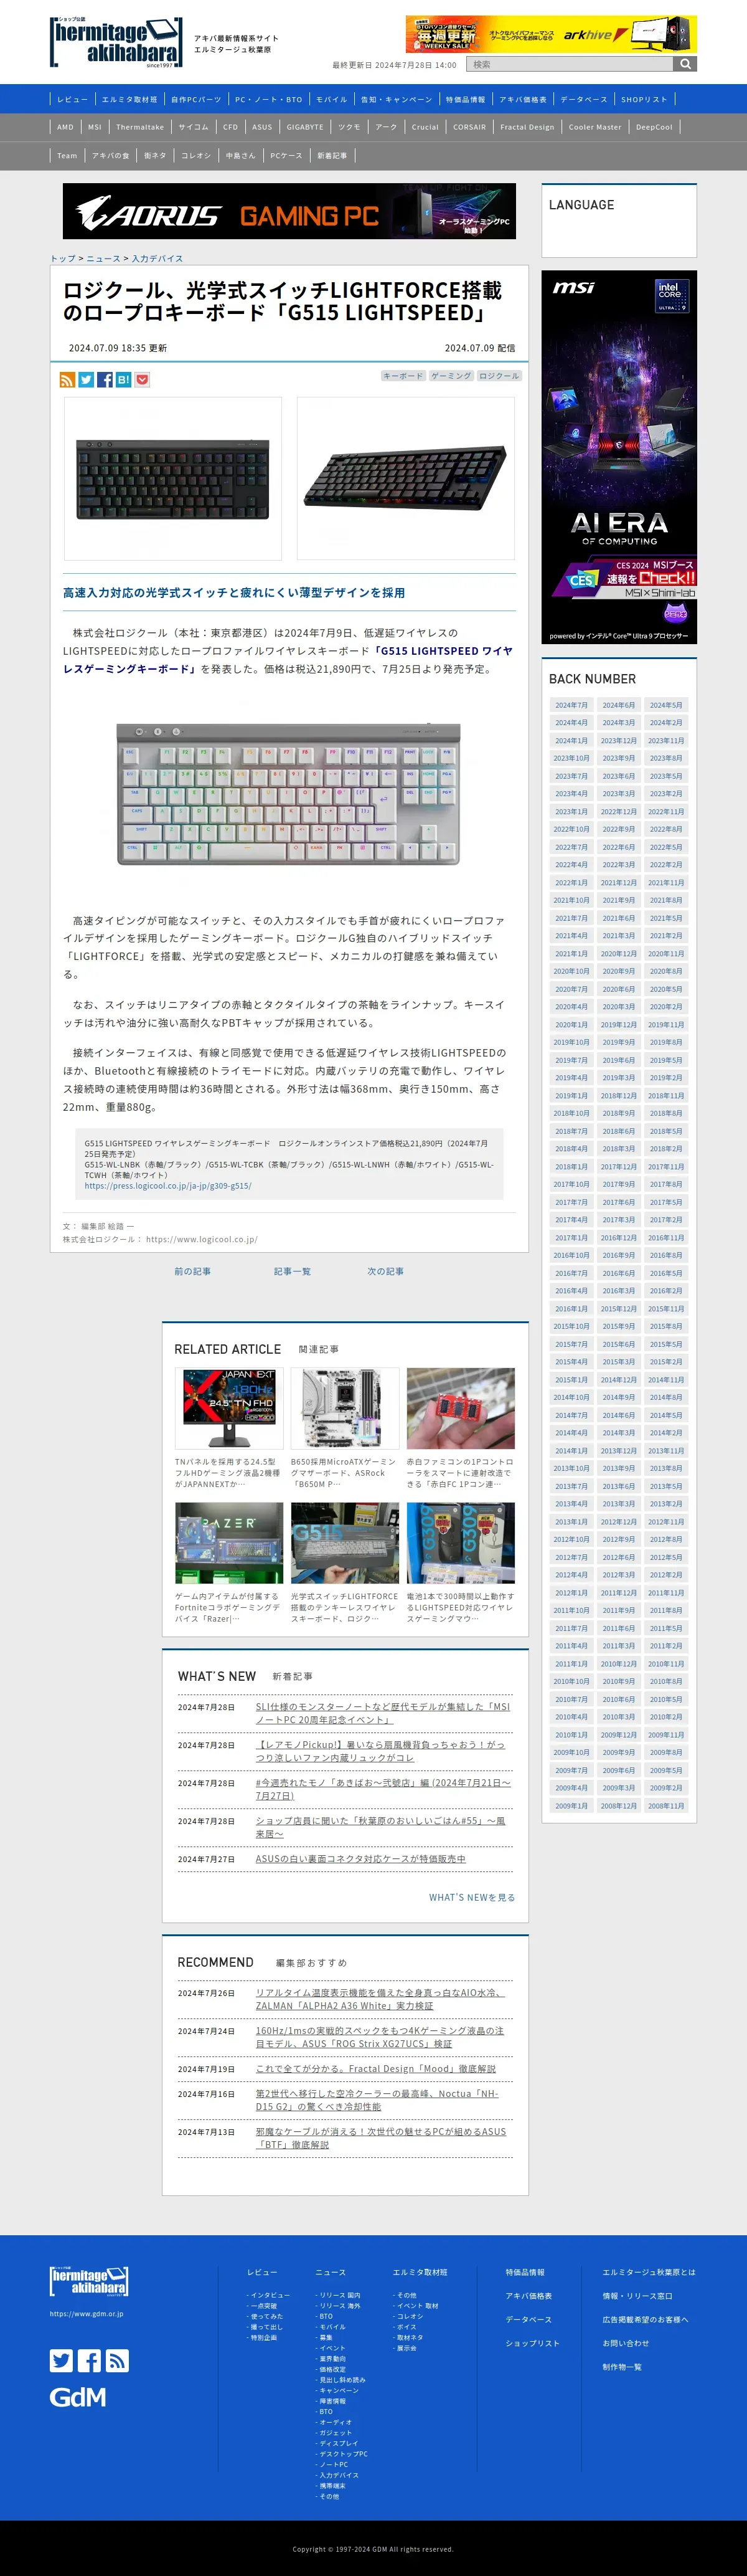
Task: Click the 入力デバイス breadcrumb link
Action: [x=157, y=259]
